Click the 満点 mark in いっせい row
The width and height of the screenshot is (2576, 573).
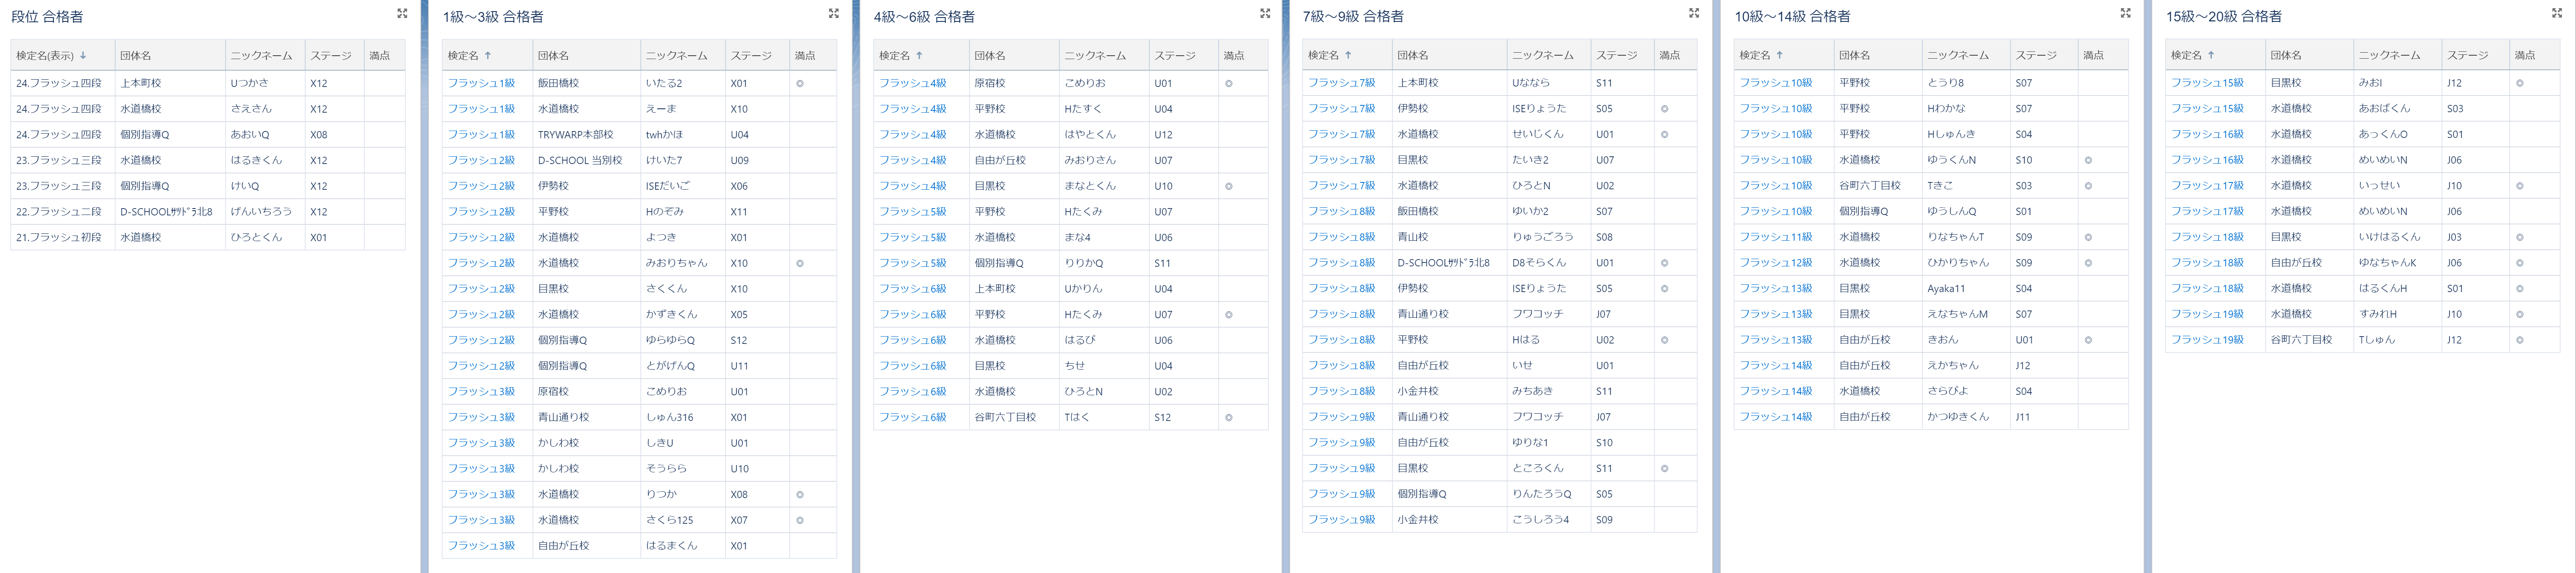pyautogui.click(x=2520, y=186)
